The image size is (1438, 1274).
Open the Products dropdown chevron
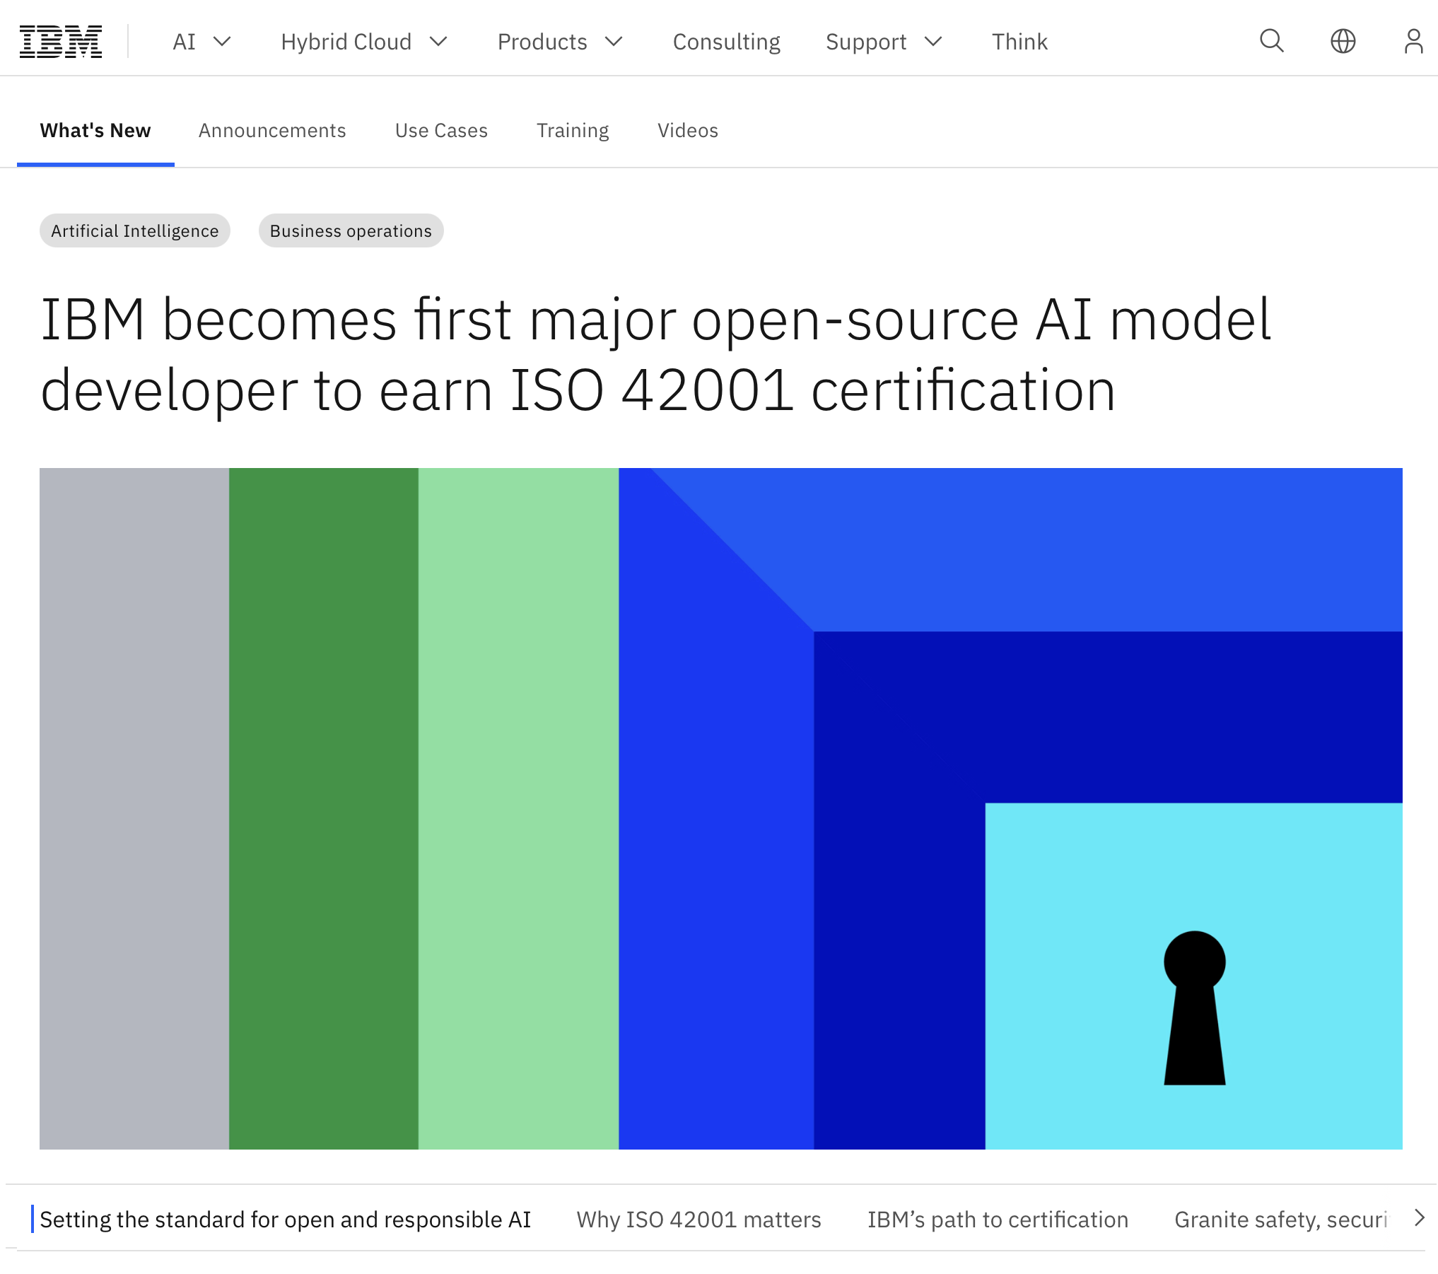click(x=614, y=42)
